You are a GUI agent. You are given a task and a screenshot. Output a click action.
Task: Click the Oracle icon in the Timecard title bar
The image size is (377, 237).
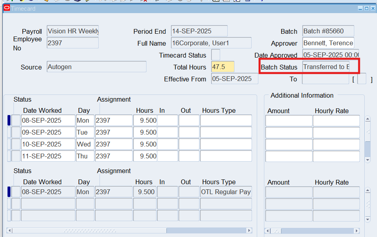tap(7, 8)
